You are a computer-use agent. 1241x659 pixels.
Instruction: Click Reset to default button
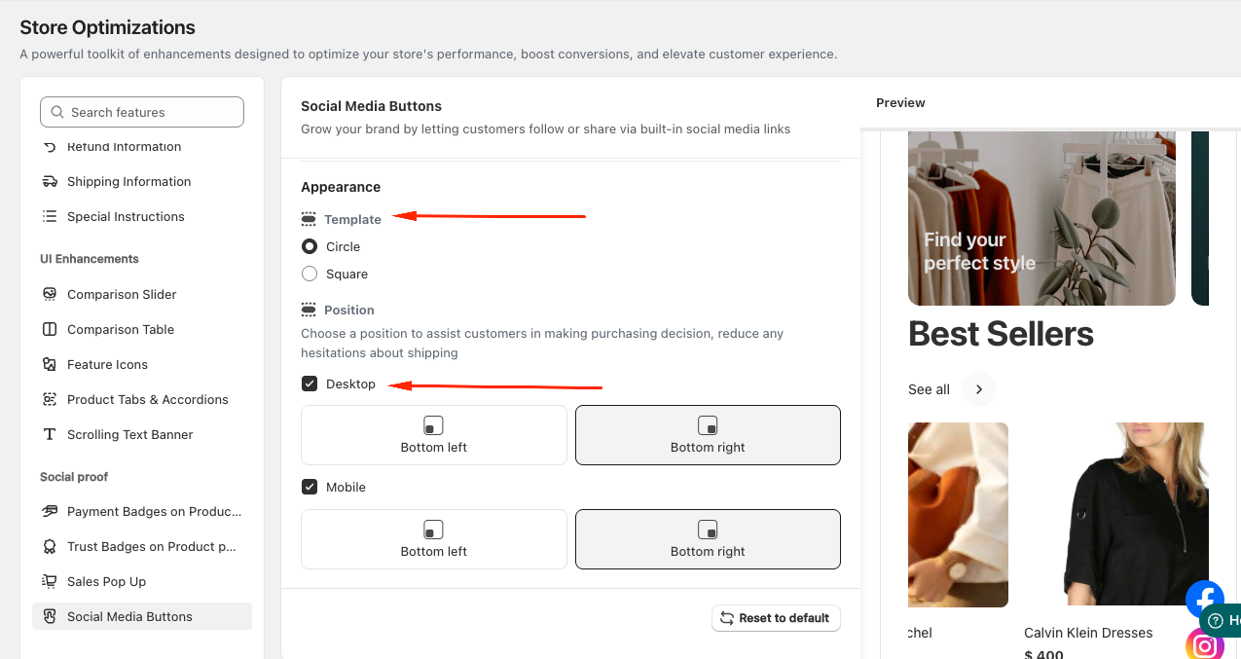coord(776,618)
